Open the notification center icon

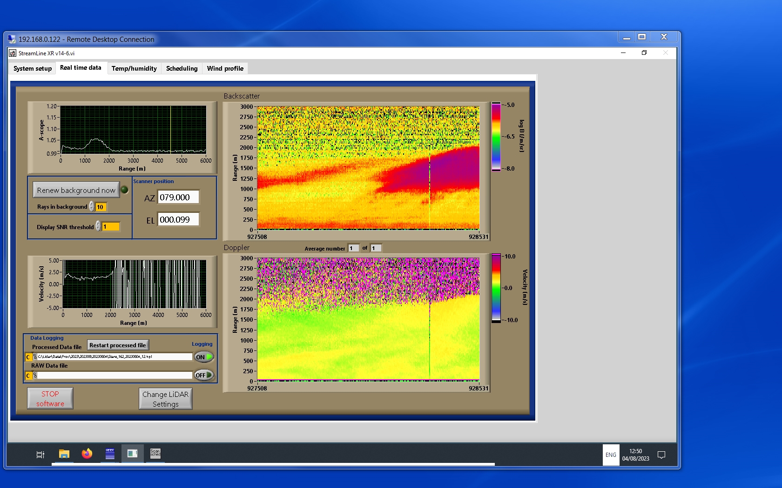click(661, 455)
